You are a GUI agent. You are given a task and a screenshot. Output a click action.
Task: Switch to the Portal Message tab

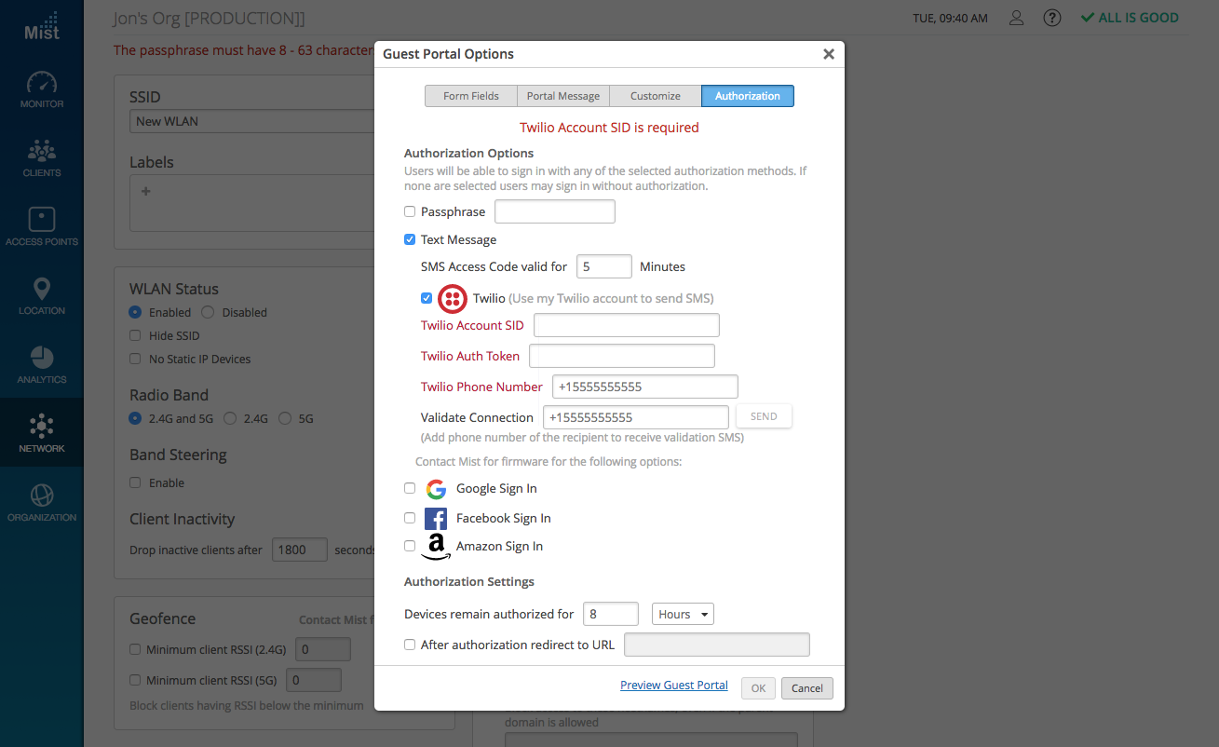(563, 96)
